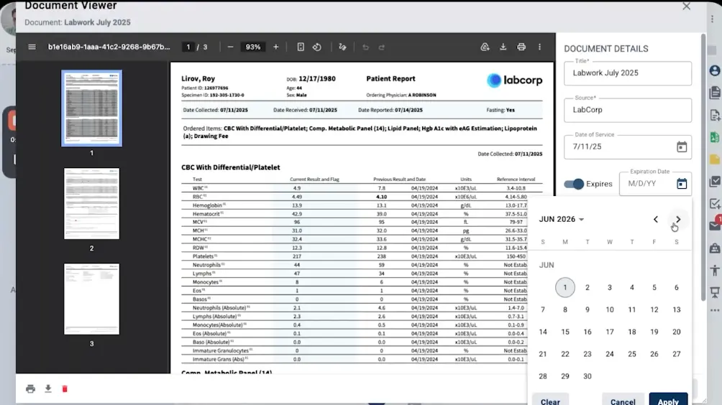Close the Document Viewer dialog

(x=686, y=6)
